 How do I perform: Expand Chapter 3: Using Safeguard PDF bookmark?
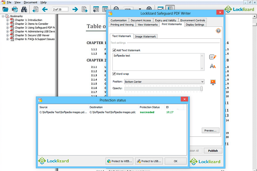coord(7,28)
